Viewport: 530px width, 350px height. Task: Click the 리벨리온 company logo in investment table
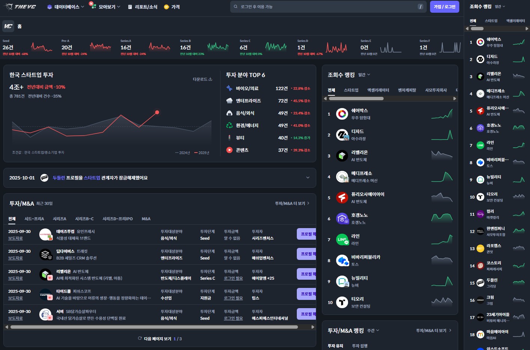pos(46,274)
